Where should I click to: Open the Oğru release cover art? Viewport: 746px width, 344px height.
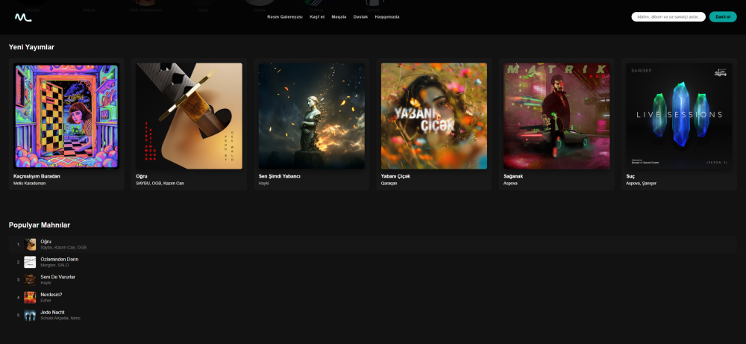pyautogui.click(x=189, y=116)
